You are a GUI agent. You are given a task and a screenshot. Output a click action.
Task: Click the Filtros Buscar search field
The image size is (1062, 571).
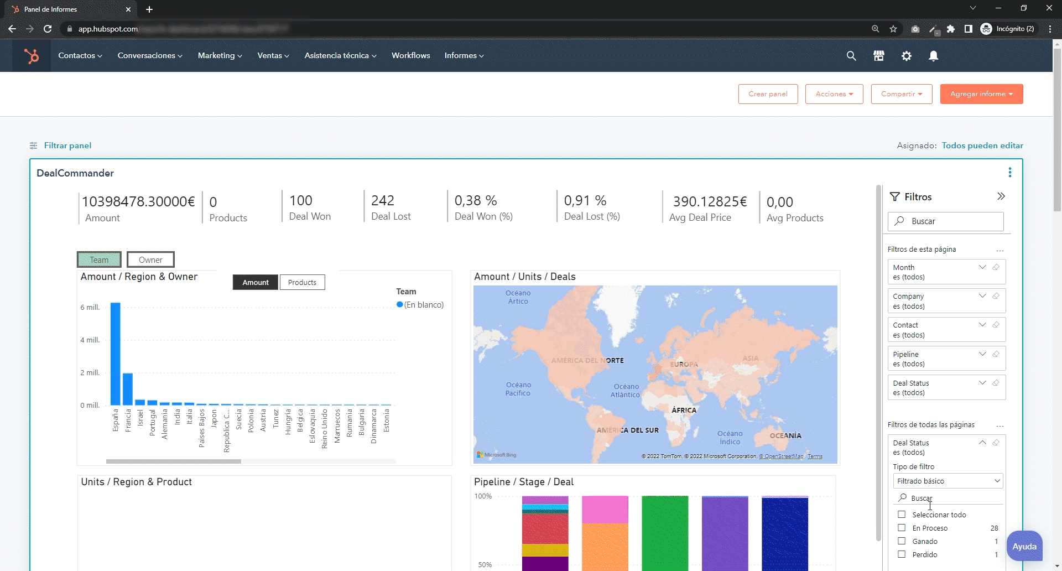click(x=946, y=221)
